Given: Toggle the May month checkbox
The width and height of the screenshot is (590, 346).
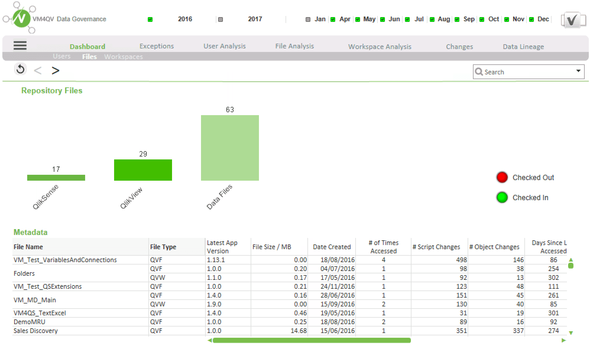Looking at the screenshot, I should coord(358,19).
